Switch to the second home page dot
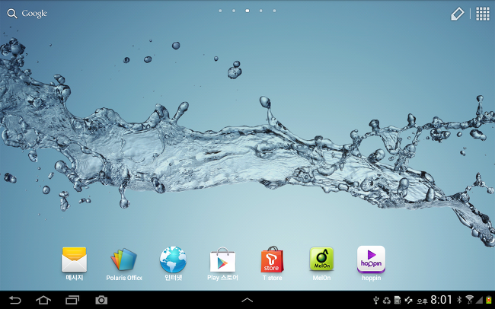Image resolution: width=495 pixels, height=309 pixels. pyautogui.click(x=234, y=11)
